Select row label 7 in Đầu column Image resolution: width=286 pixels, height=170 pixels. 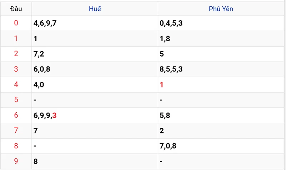[16, 131]
